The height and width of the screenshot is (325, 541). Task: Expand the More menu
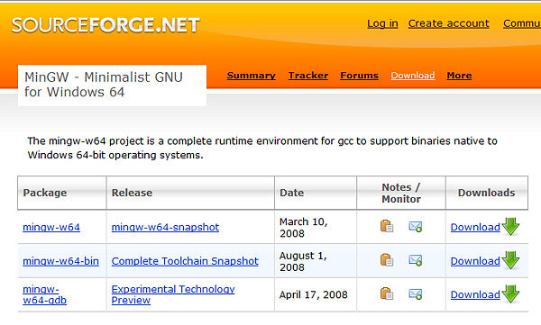pyautogui.click(x=459, y=76)
